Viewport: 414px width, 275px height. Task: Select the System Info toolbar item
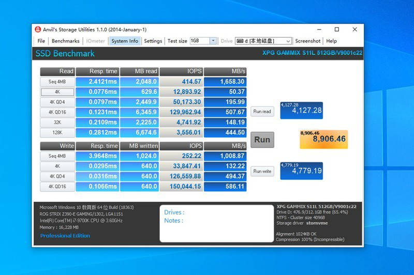click(125, 41)
